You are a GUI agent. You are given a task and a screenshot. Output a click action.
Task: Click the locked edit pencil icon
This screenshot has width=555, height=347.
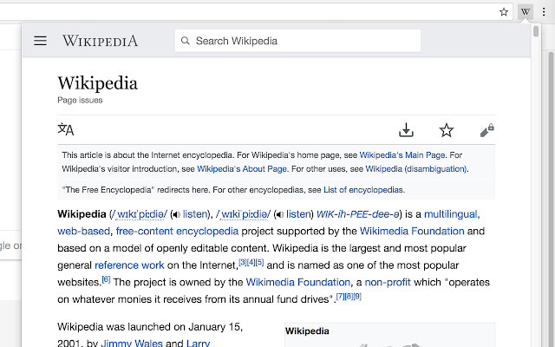tap(487, 130)
